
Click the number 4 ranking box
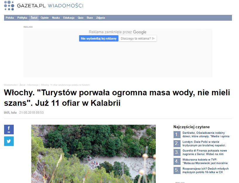[x=177, y=161]
